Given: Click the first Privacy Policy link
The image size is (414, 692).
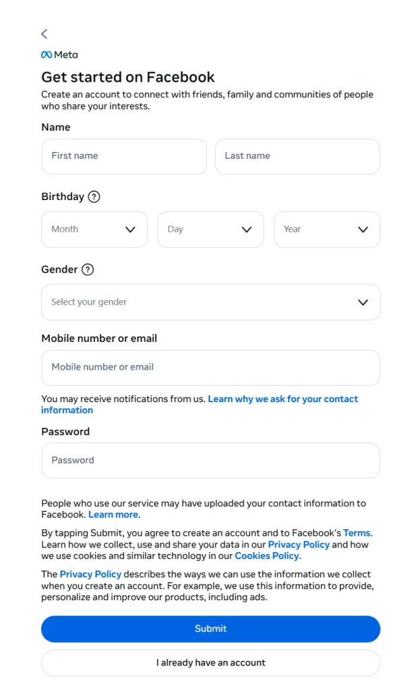Looking at the screenshot, I should pos(299,544).
